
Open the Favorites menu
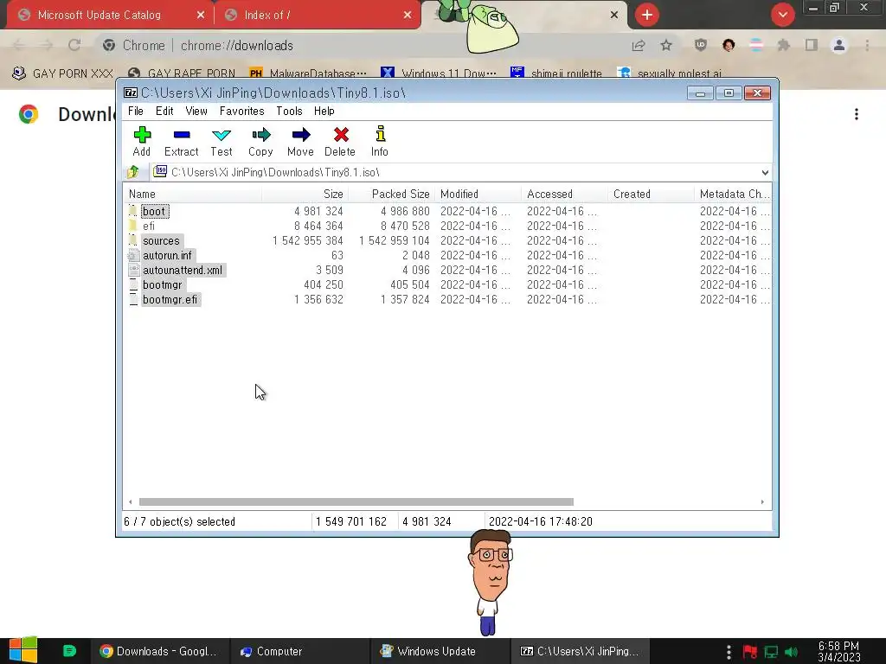coord(242,111)
